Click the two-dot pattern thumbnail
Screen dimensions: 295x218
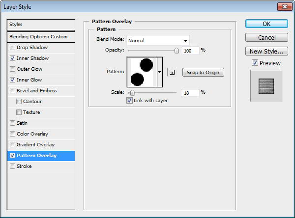pos(142,72)
